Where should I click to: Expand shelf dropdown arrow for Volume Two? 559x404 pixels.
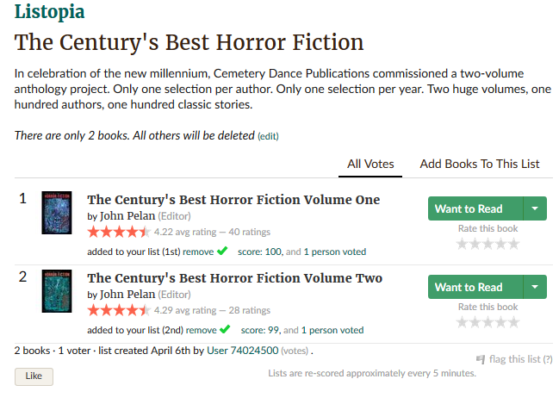(x=536, y=287)
